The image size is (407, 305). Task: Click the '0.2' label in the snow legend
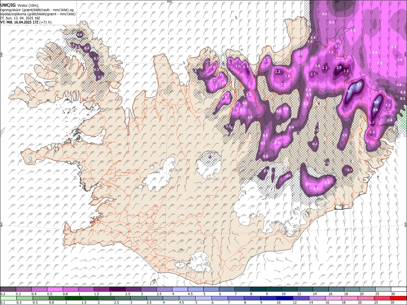[2, 294]
